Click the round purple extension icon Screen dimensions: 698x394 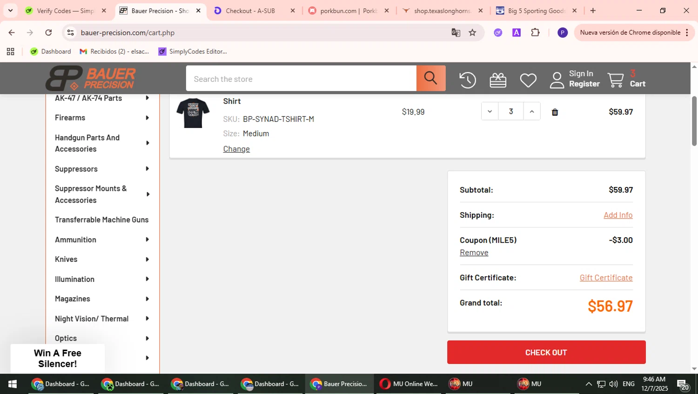[x=498, y=33]
